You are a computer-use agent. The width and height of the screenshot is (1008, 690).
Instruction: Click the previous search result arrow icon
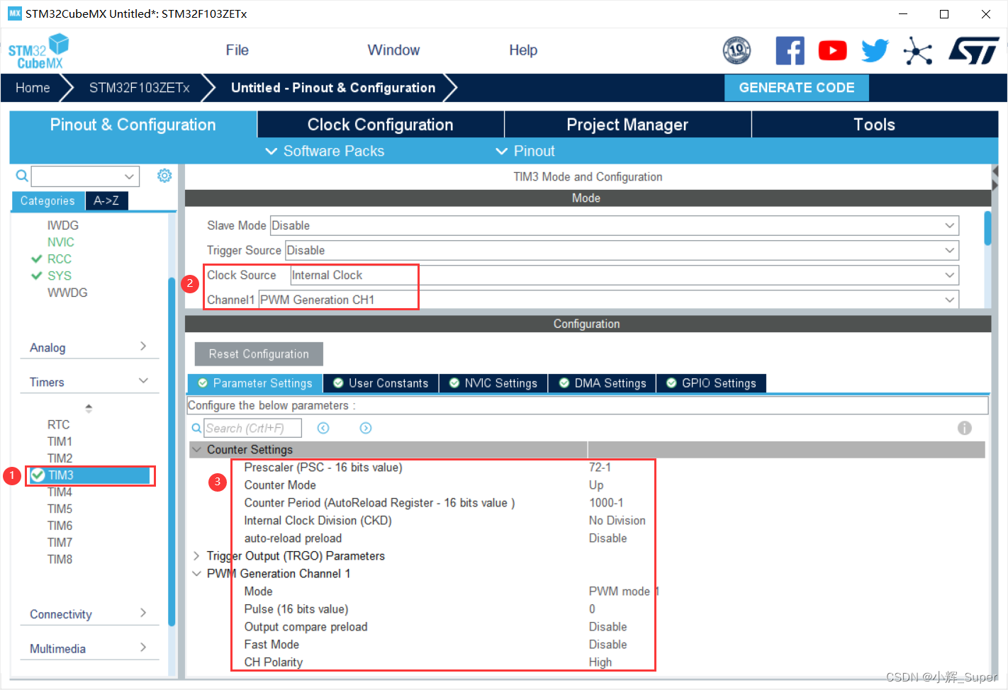[323, 428]
